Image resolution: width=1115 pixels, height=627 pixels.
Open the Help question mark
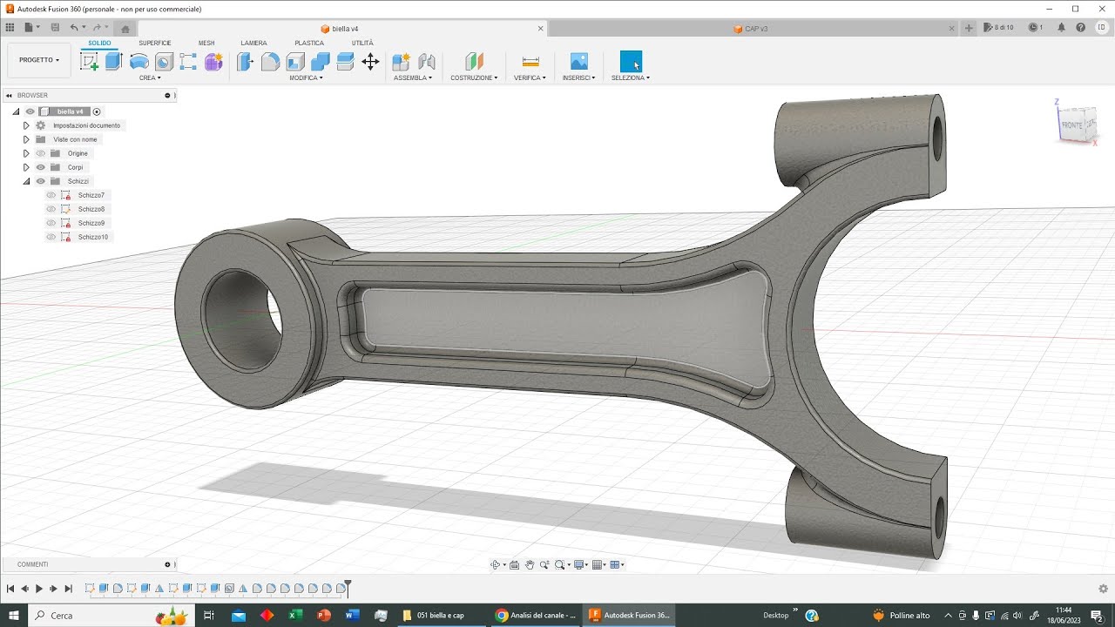(1081, 28)
